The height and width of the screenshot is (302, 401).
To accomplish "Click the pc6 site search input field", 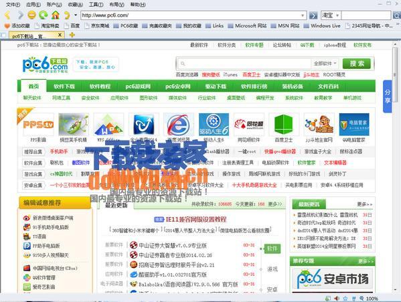I will point(244,64).
